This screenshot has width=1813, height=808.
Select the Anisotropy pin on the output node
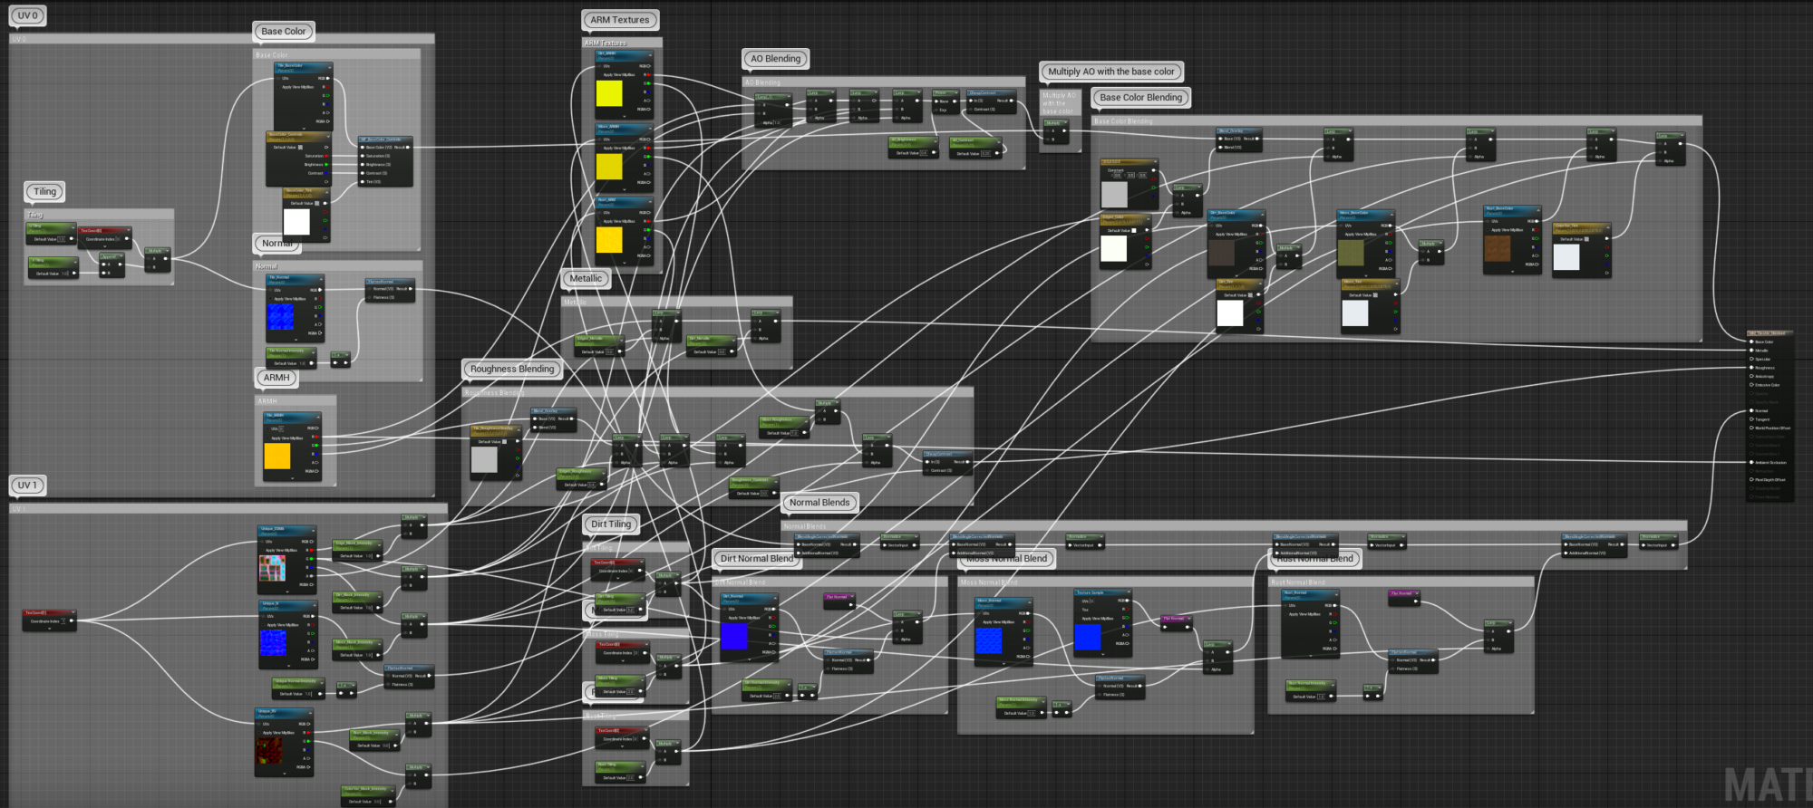1751,376
